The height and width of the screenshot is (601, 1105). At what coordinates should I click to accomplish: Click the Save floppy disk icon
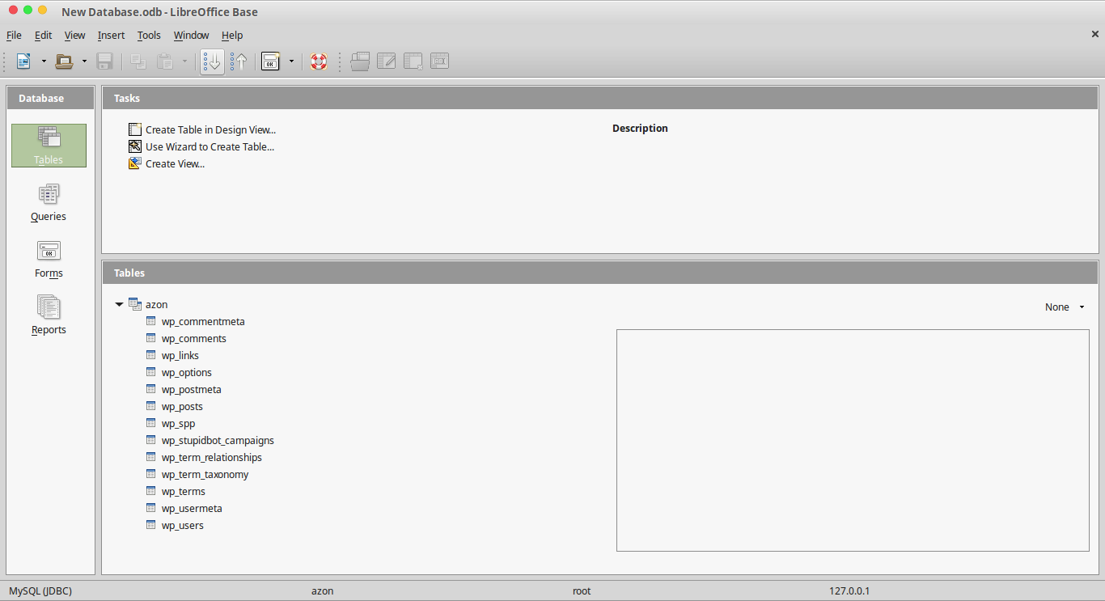coord(104,61)
